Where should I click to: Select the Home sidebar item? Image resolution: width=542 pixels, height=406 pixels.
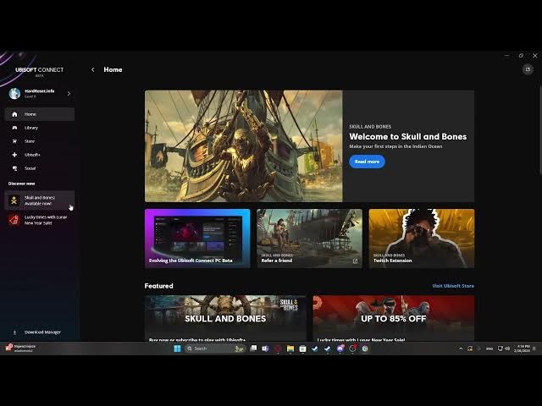(x=30, y=114)
